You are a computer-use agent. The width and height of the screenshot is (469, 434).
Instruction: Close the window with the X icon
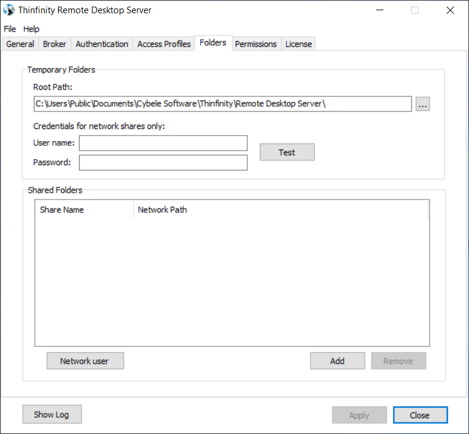coord(450,10)
